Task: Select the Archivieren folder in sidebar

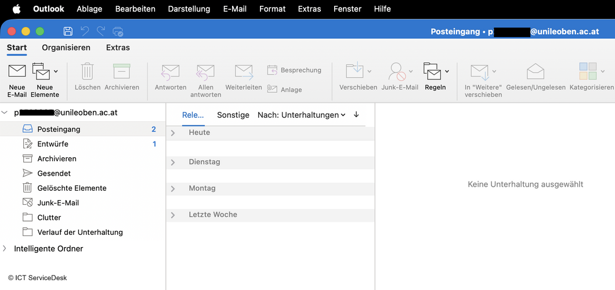Action: pyautogui.click(x=83, y=159)
